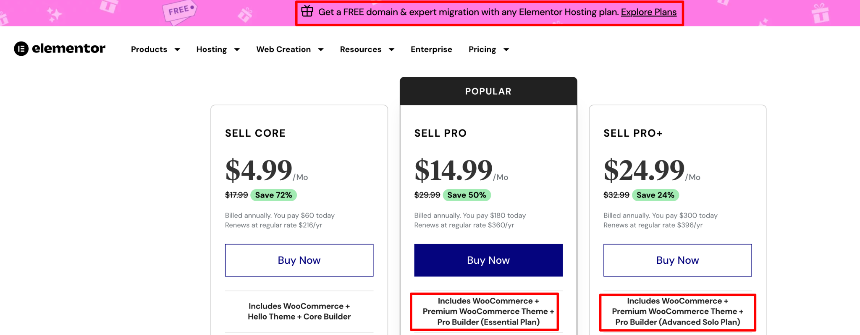
Task: Expand the Pricing dropdown
Action: point(488,49)
